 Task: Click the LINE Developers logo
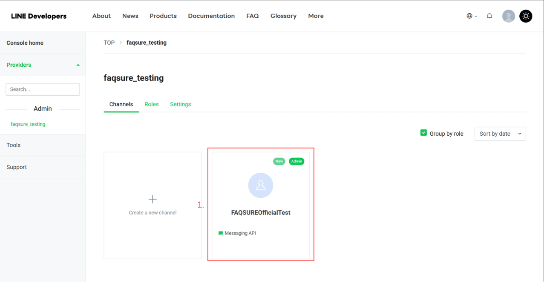(39, 16)
